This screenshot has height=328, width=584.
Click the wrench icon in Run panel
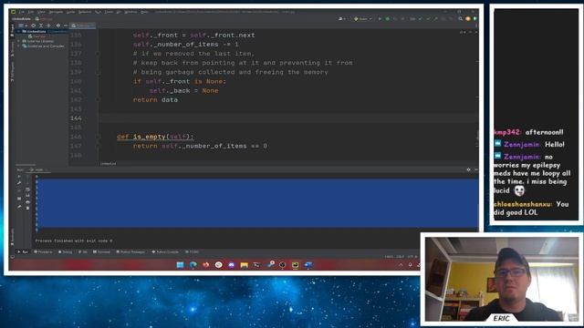pos(19,183)
